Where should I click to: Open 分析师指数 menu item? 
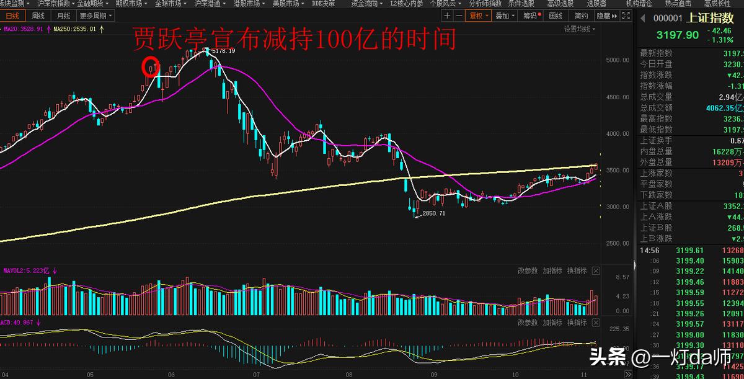coord(485,3)
